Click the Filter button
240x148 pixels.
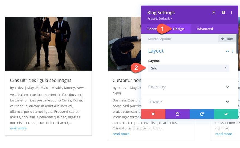point(227,39)
